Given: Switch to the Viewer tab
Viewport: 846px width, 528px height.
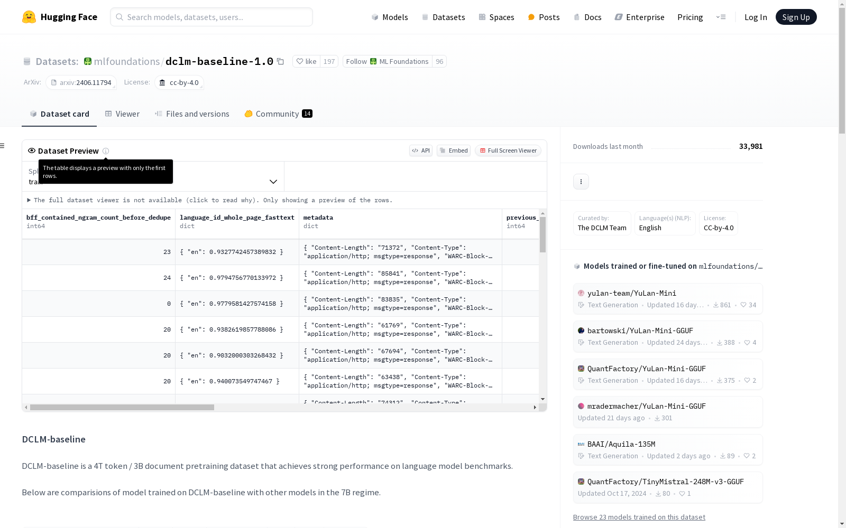Looking at the screenshot, I should pos(122,114).
